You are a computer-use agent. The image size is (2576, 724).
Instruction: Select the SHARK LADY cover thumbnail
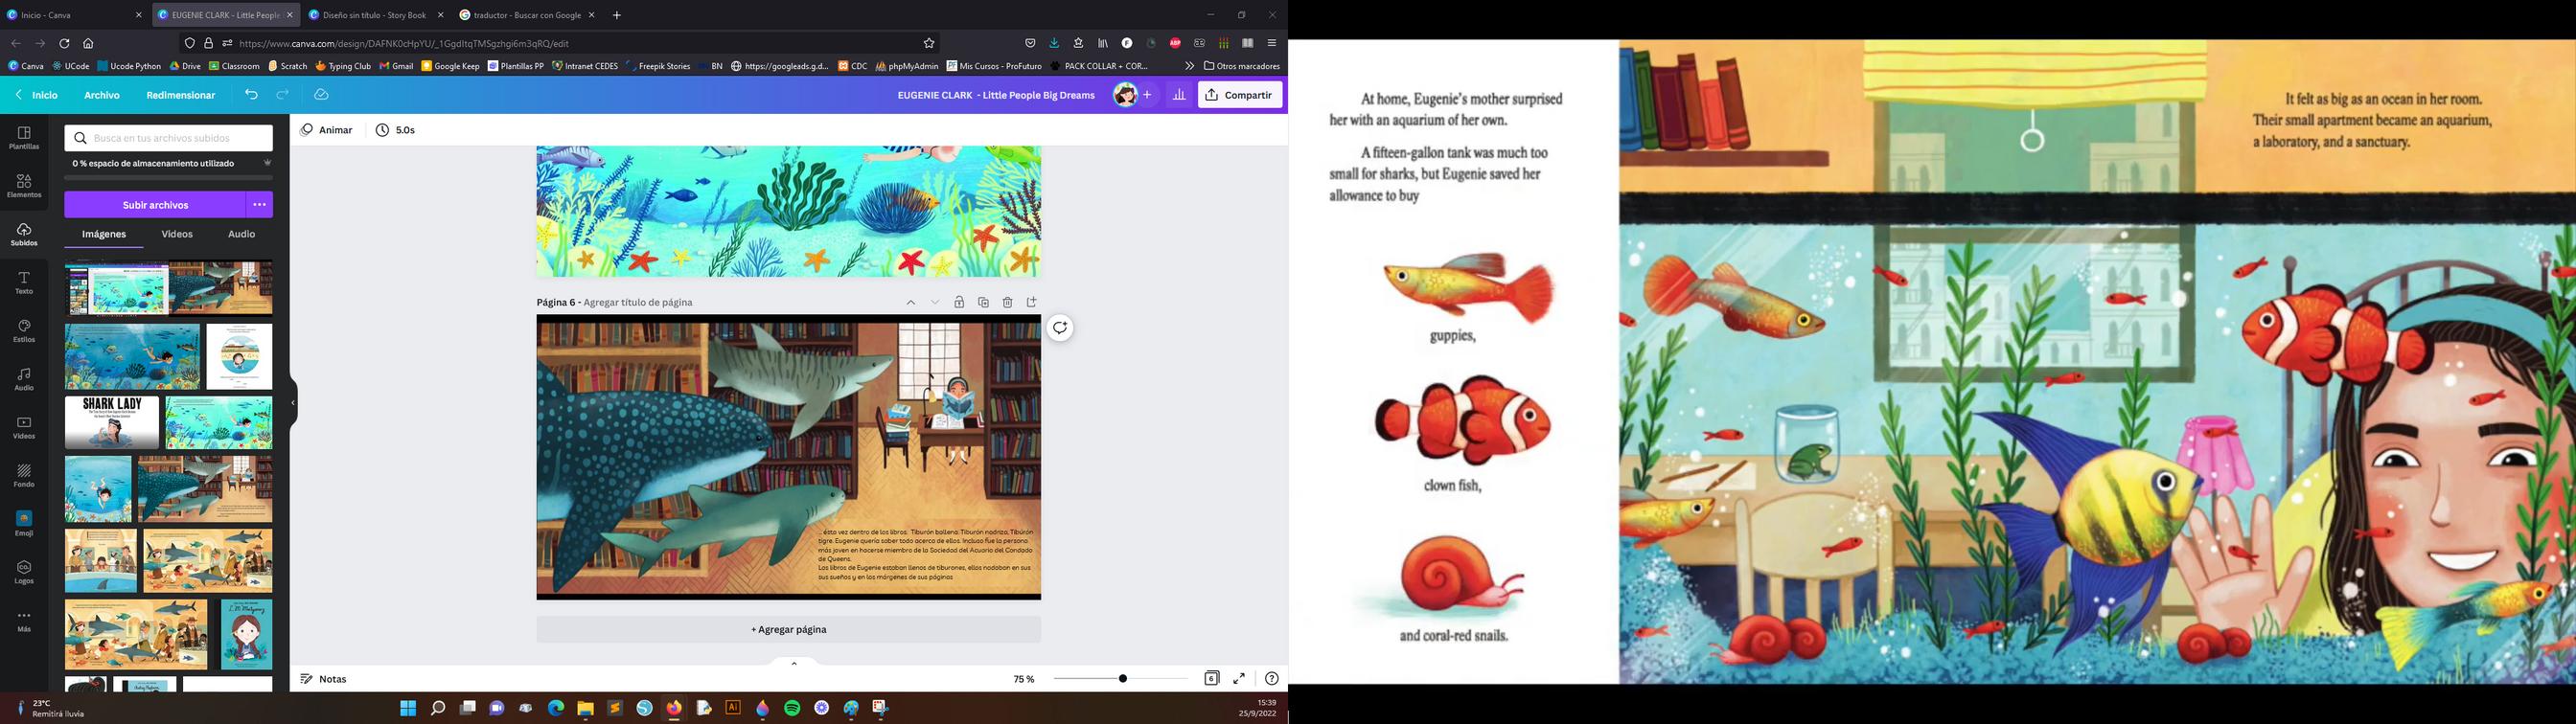click(x=112, y=423)
